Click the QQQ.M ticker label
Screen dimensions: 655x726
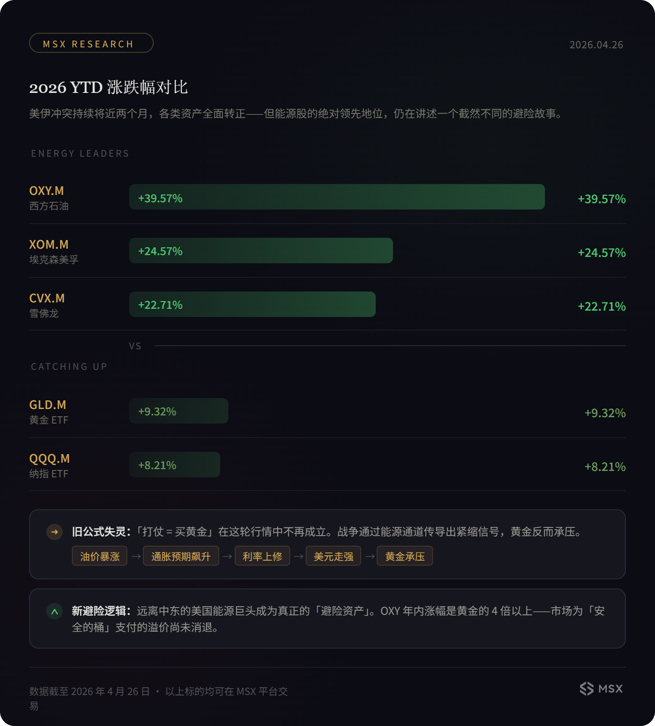[50, 459]
